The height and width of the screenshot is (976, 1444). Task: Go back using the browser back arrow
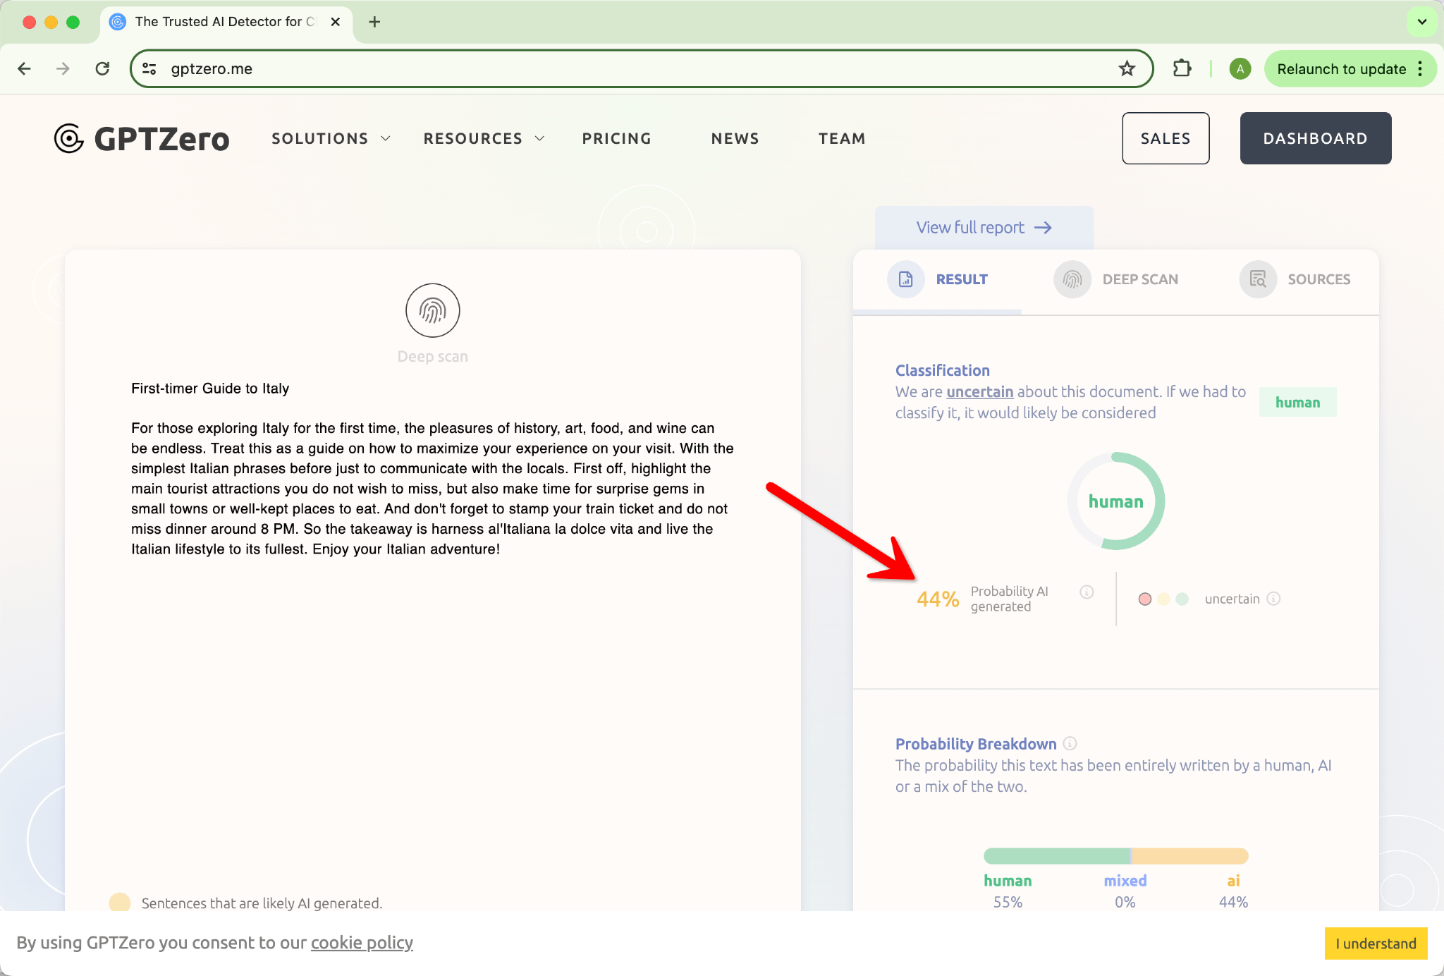pos(25,68)
